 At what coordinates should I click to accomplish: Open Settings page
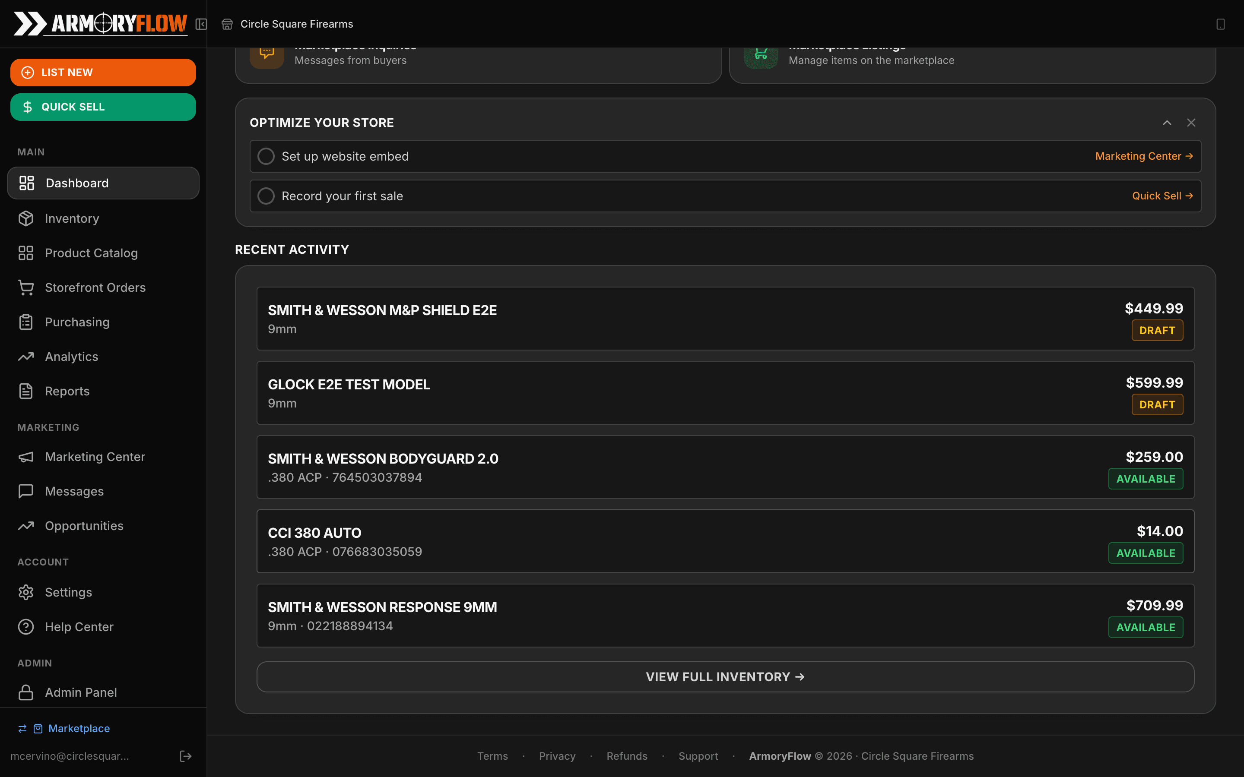click(103, 592)
